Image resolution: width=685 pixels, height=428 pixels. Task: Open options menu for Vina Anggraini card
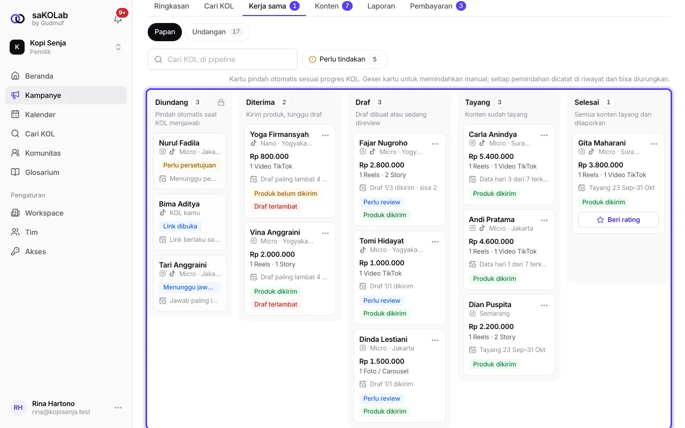pyautogui.click(x=325, y=233)
